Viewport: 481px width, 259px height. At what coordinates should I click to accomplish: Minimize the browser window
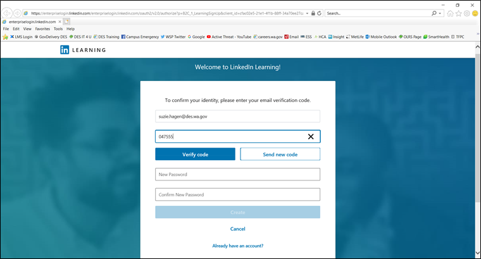(x=443, y=5)
